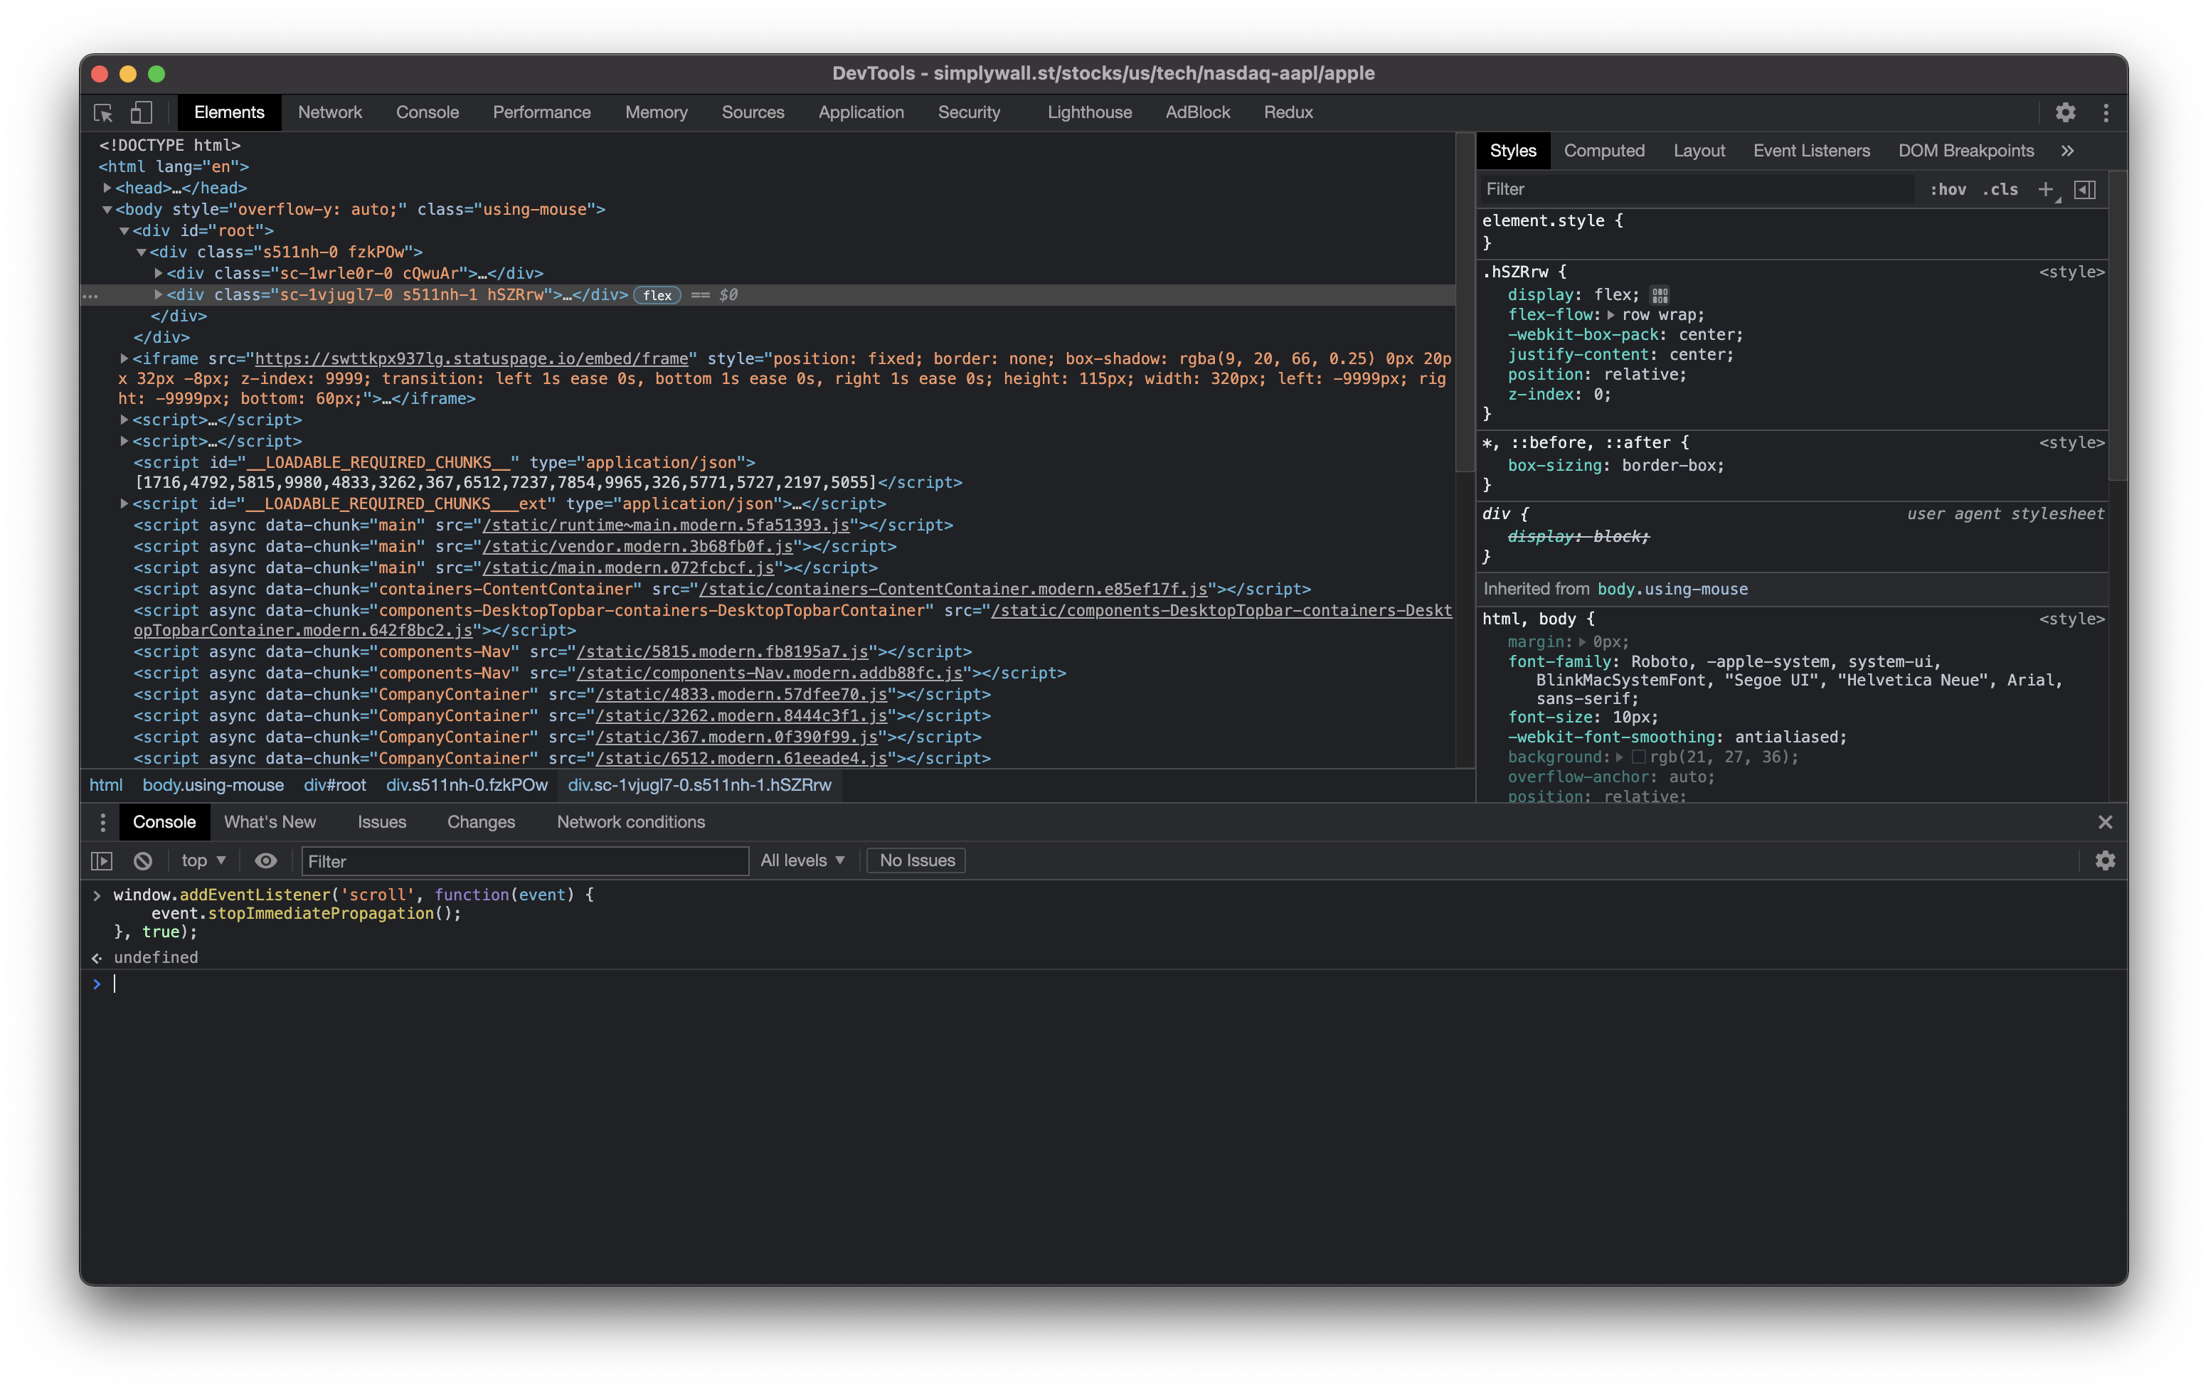Toggle the :hov element state panel
The image size is (2208, 1391).
click(x=1948, y=189)
